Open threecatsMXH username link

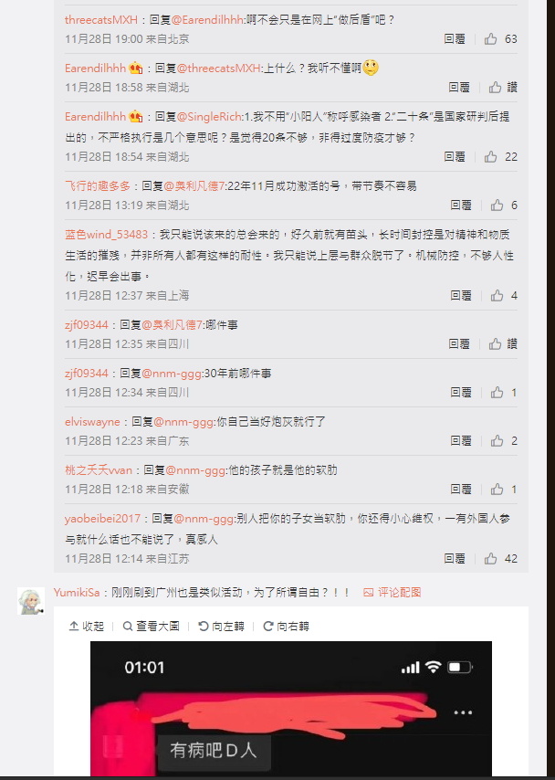(101, 19)
